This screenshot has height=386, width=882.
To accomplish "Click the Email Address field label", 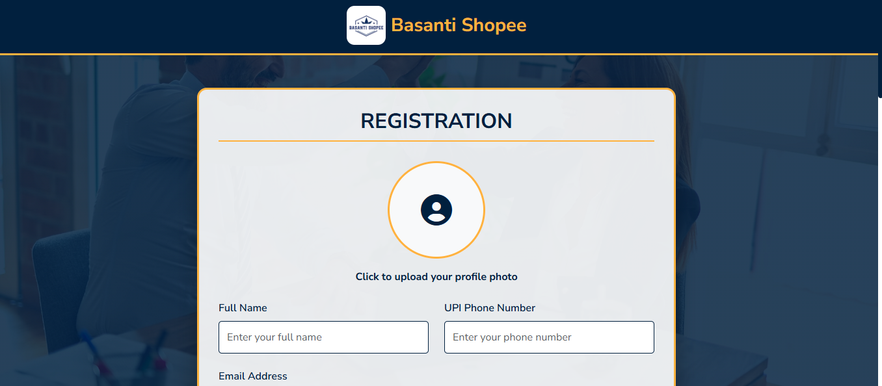I will [x=253, y=376].
